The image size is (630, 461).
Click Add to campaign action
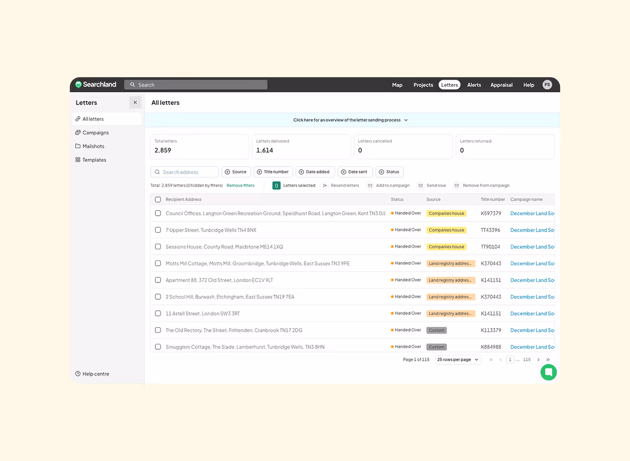(388, 185)
